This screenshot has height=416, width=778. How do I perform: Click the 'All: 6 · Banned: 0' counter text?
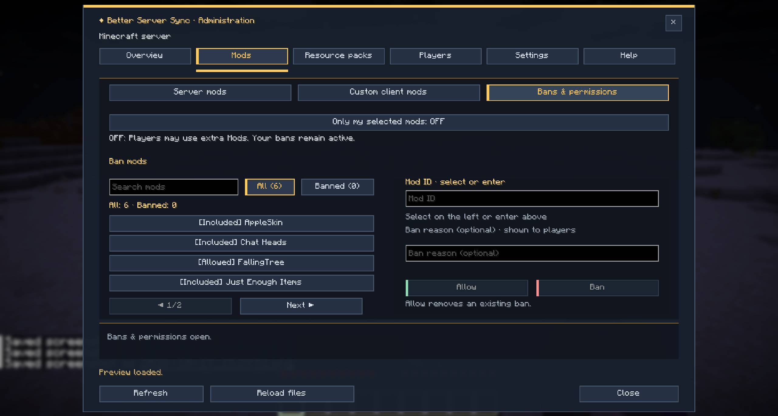tap(143, 205)
